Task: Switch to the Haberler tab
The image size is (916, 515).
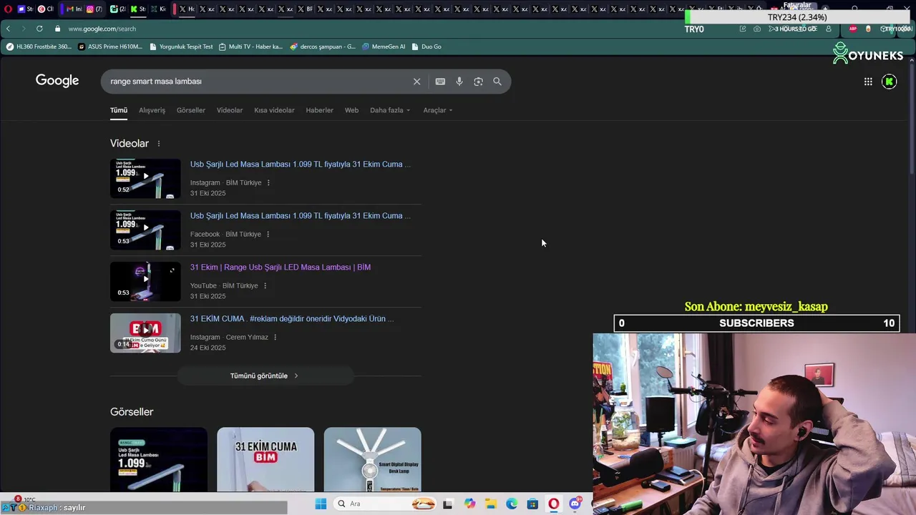Action: coord(319,110)
